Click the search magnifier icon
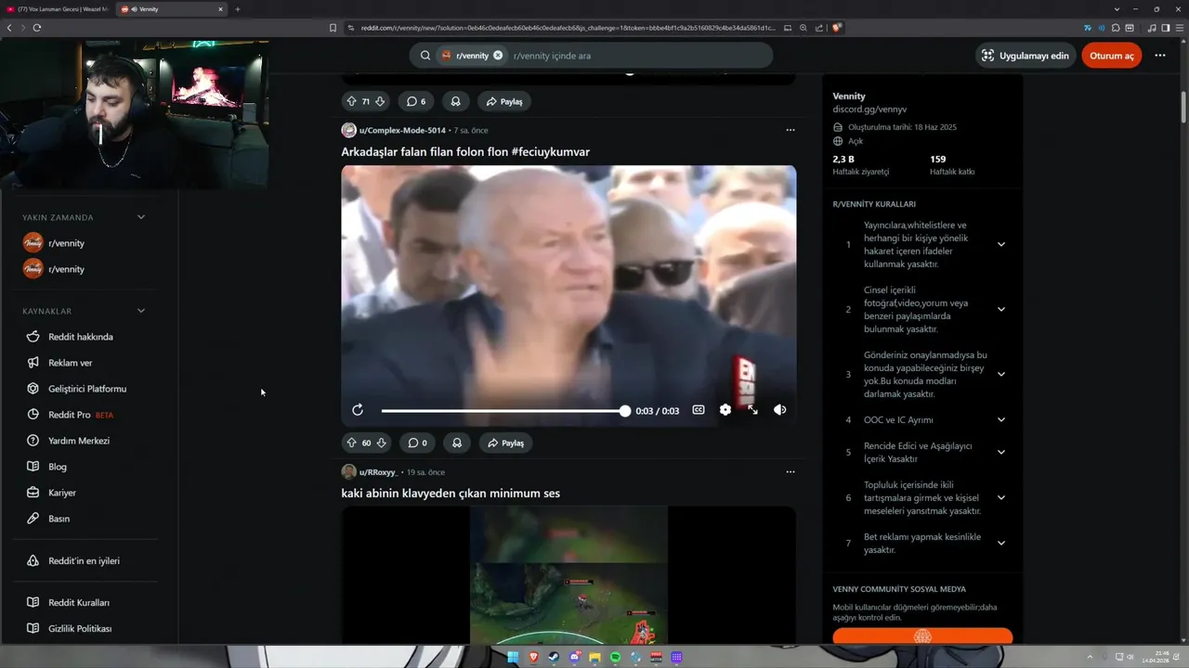The height and width of the screenshot is (668, 1189). (425, 56)
